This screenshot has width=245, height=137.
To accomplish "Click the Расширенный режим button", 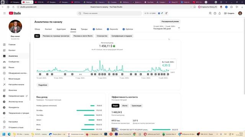I will click(170, 22).
